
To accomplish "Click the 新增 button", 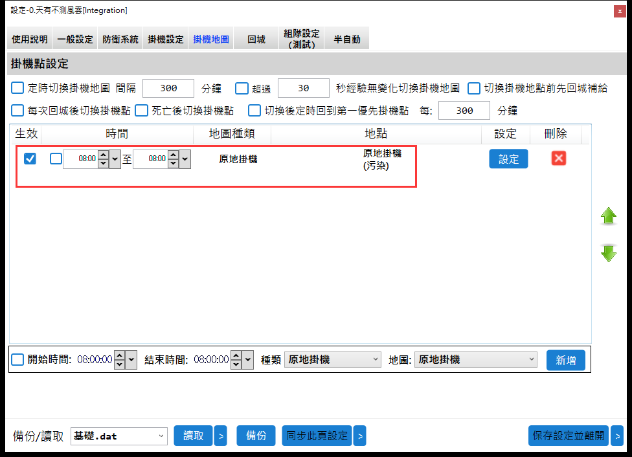I will point(566,361).
